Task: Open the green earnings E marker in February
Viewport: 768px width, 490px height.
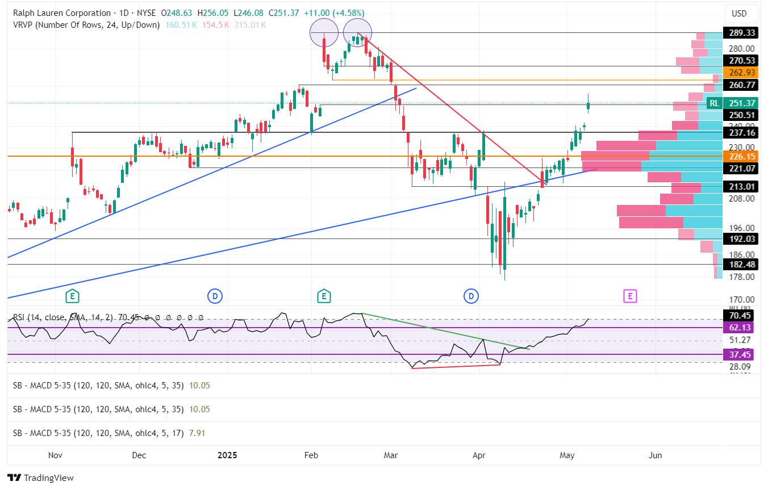Action: (x=323, y=296)
